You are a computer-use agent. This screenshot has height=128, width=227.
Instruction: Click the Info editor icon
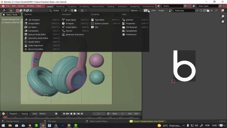click(x=92, y=27)
